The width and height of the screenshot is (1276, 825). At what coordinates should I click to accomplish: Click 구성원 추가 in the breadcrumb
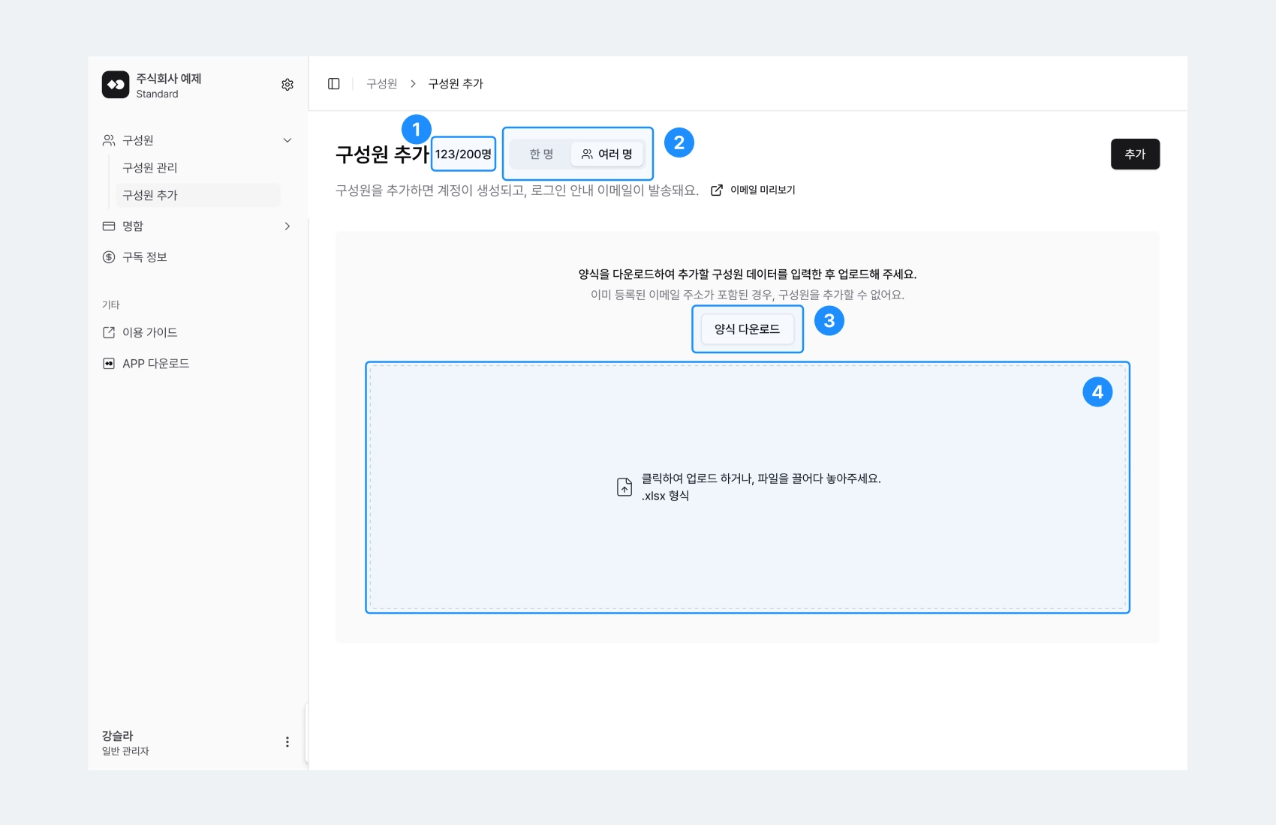click(x=456, y=84)
